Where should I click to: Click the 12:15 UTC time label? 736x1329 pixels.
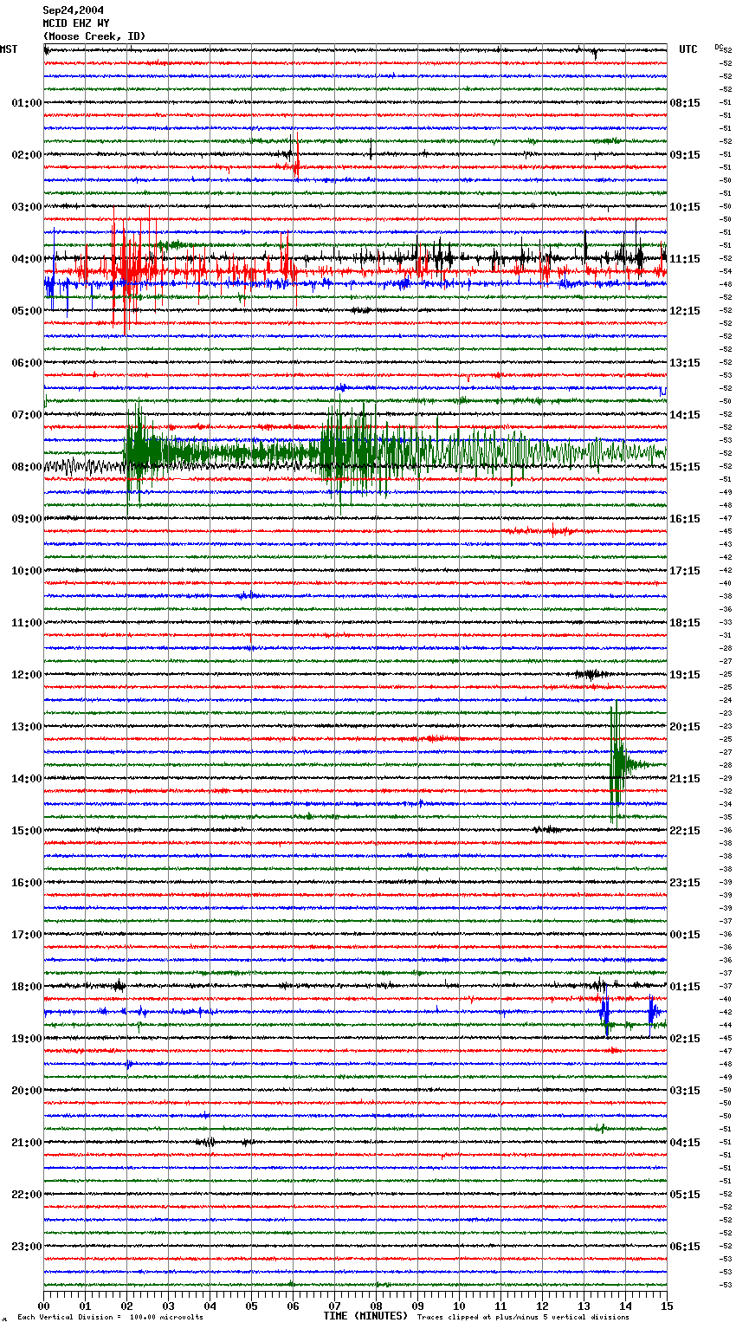[685, 311]
